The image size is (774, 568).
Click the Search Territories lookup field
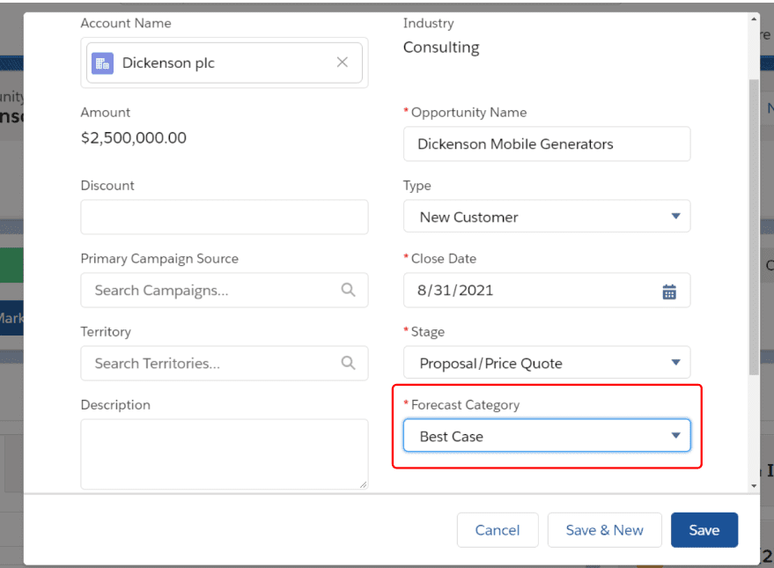(211, 363)
